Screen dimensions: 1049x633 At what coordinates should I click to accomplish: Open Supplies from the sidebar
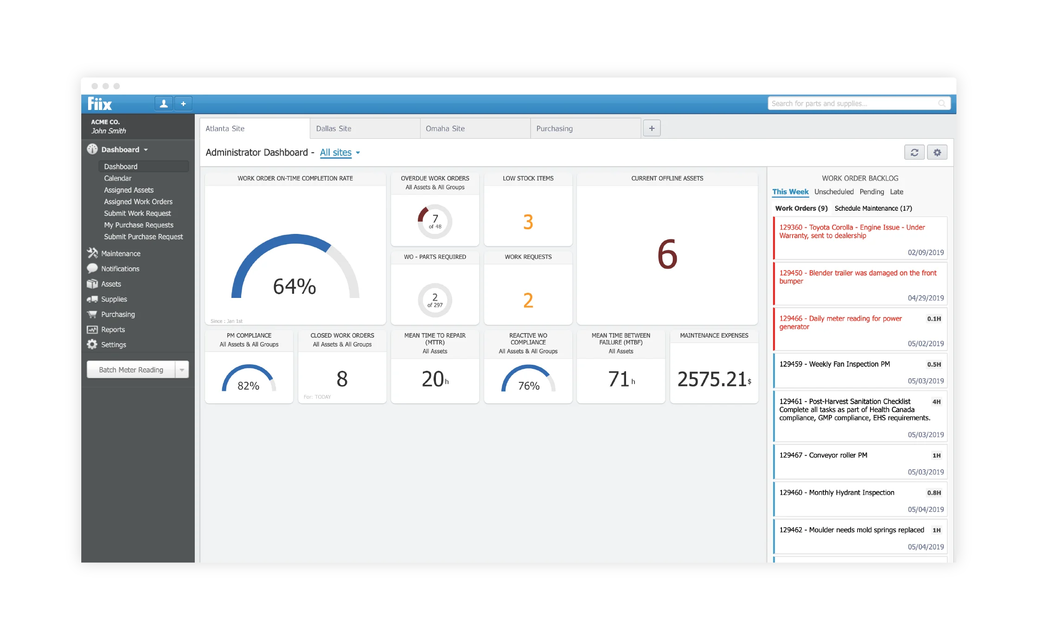coord(114,299)
